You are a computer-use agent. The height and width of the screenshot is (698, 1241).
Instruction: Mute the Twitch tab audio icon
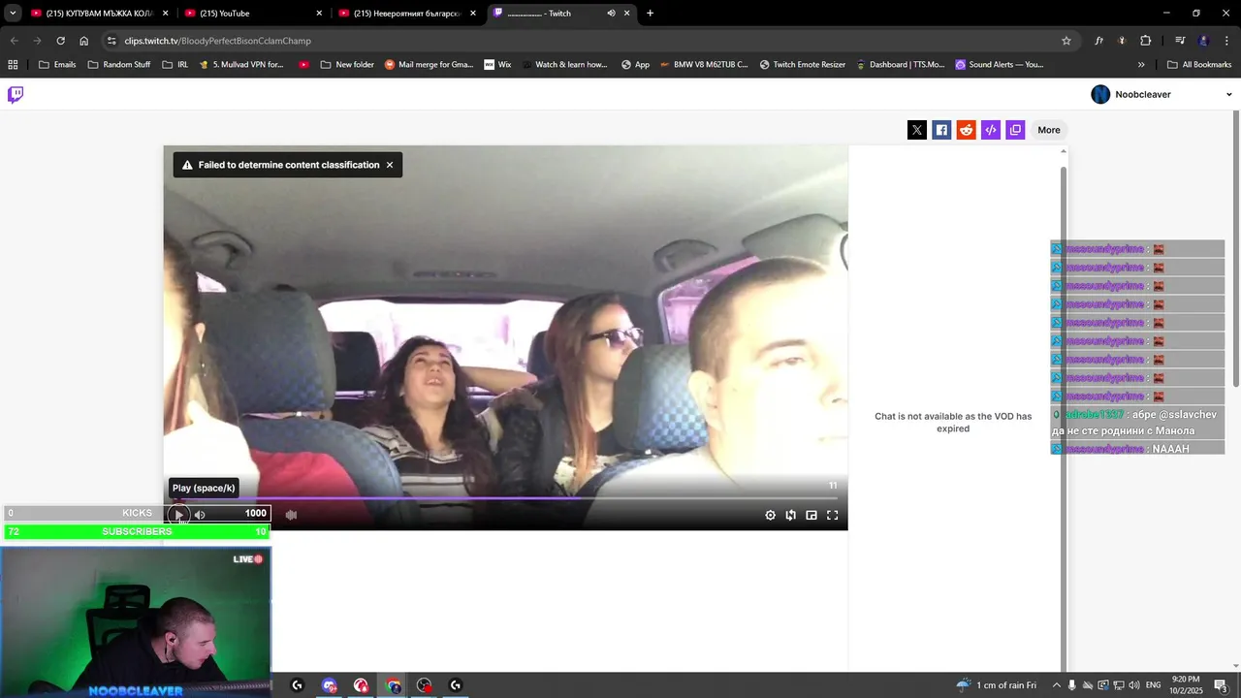pyautogui.click(x=611, y=14)
